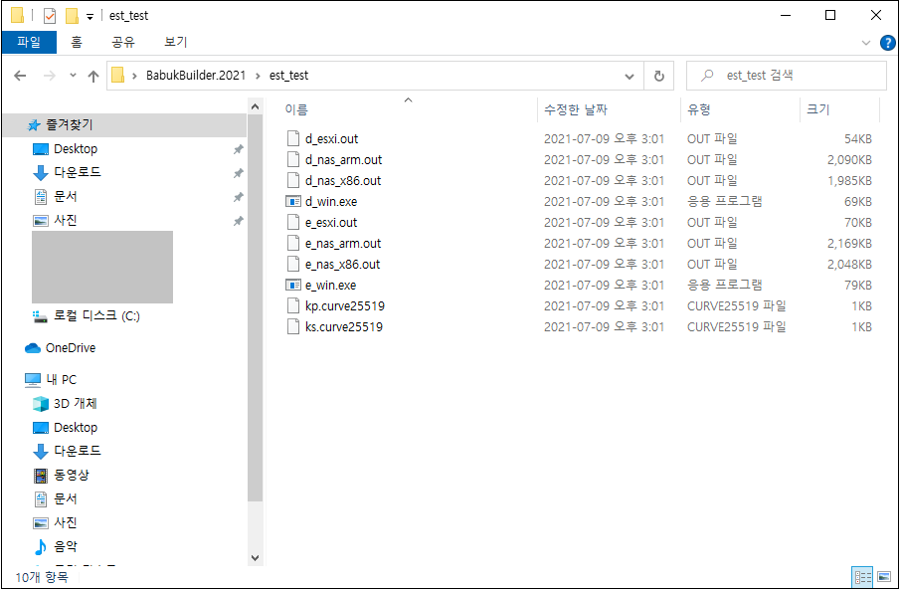The height and width of the screenshot is (590, 900).
Task: Open the 보기 ribbon tab
Action: click(175, 42)
